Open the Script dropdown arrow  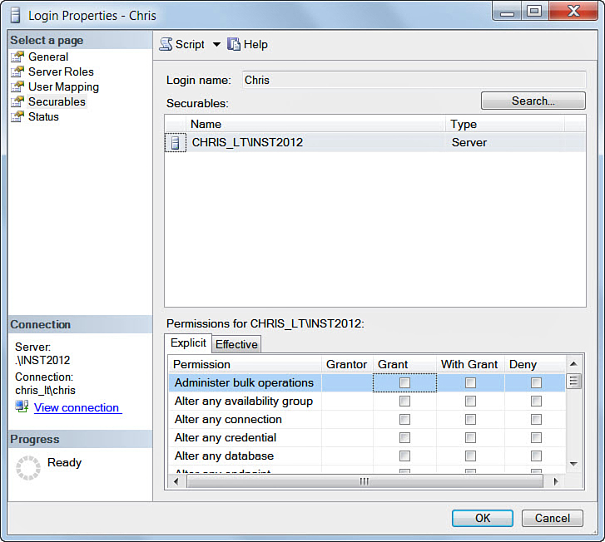(216, 45)
